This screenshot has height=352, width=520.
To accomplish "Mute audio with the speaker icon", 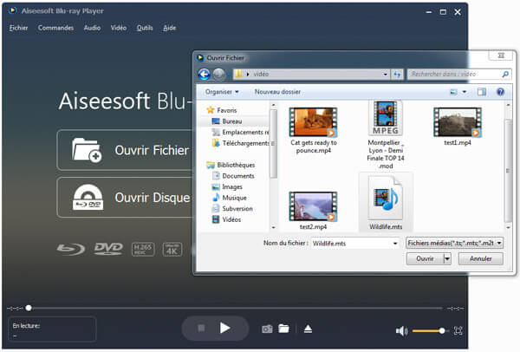I will pyautogui.click(x=400, y=330).
